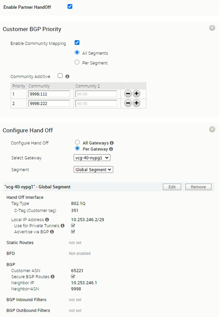The width and height of the screenshot is (223, 317).
Task: Click the "vcg-40-nypg1" - Global Segment heading
Action: pos(37,187)
